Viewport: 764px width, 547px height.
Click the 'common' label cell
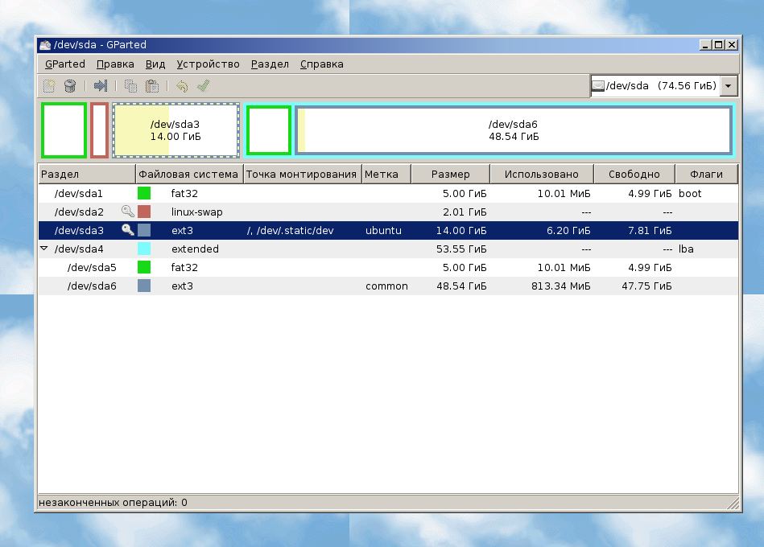point(387,286)
